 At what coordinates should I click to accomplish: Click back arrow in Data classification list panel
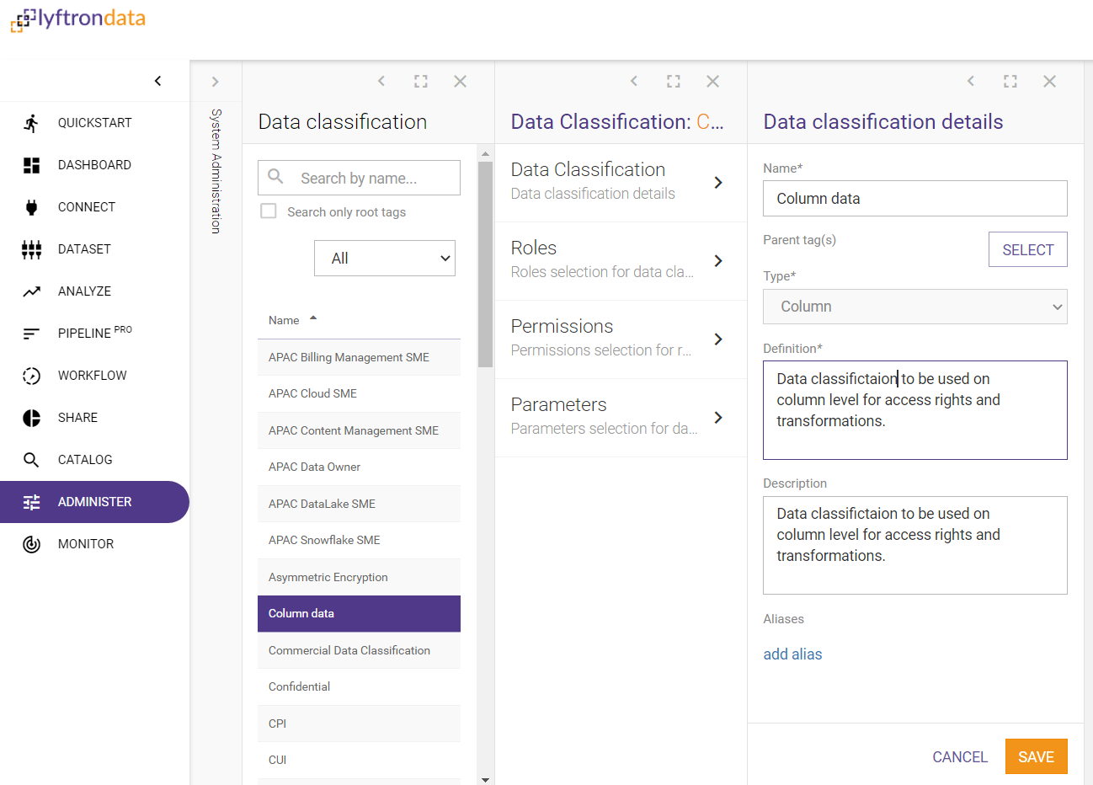[x=381, y=81]
